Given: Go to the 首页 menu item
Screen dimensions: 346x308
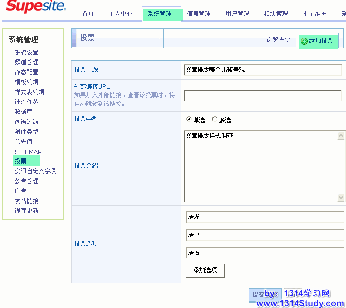Looking at the screenshot, I should pyautogui.click(x=88, y=14).
